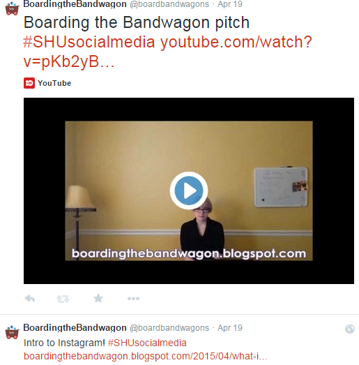Image resolution: width=359 pixels, height=365 pixels.
Task: Open the bandwagon avatar on the first tweet
Action: pyautogui.click(x=12, y=8)
